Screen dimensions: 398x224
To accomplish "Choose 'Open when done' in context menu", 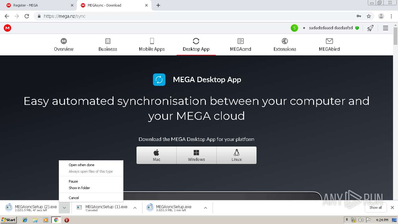I will [91, 165].
